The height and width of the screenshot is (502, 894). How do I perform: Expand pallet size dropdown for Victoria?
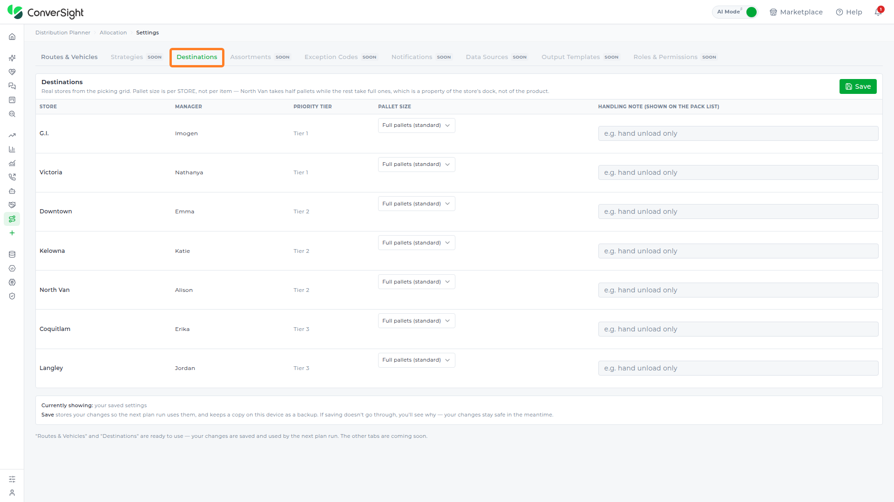[x=416, y=165]
